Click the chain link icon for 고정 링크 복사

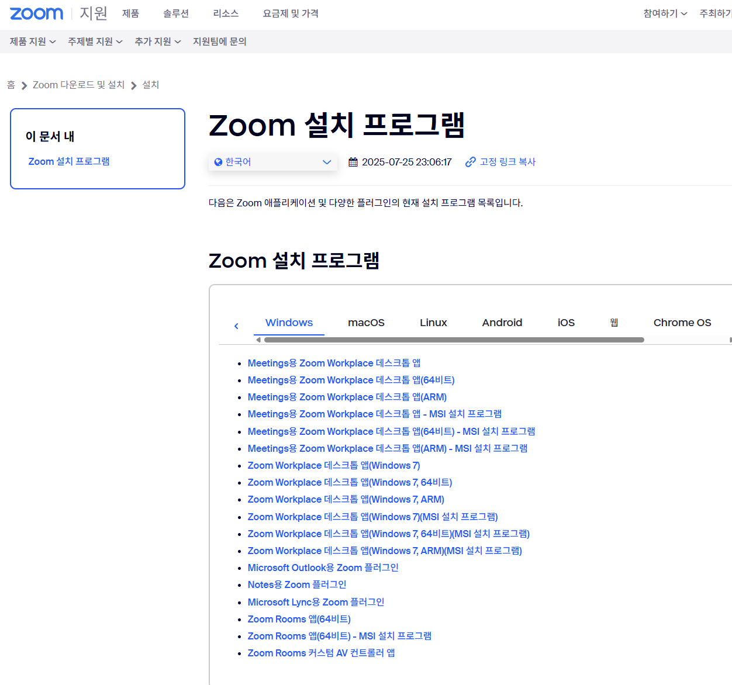[x=470, y=162]
